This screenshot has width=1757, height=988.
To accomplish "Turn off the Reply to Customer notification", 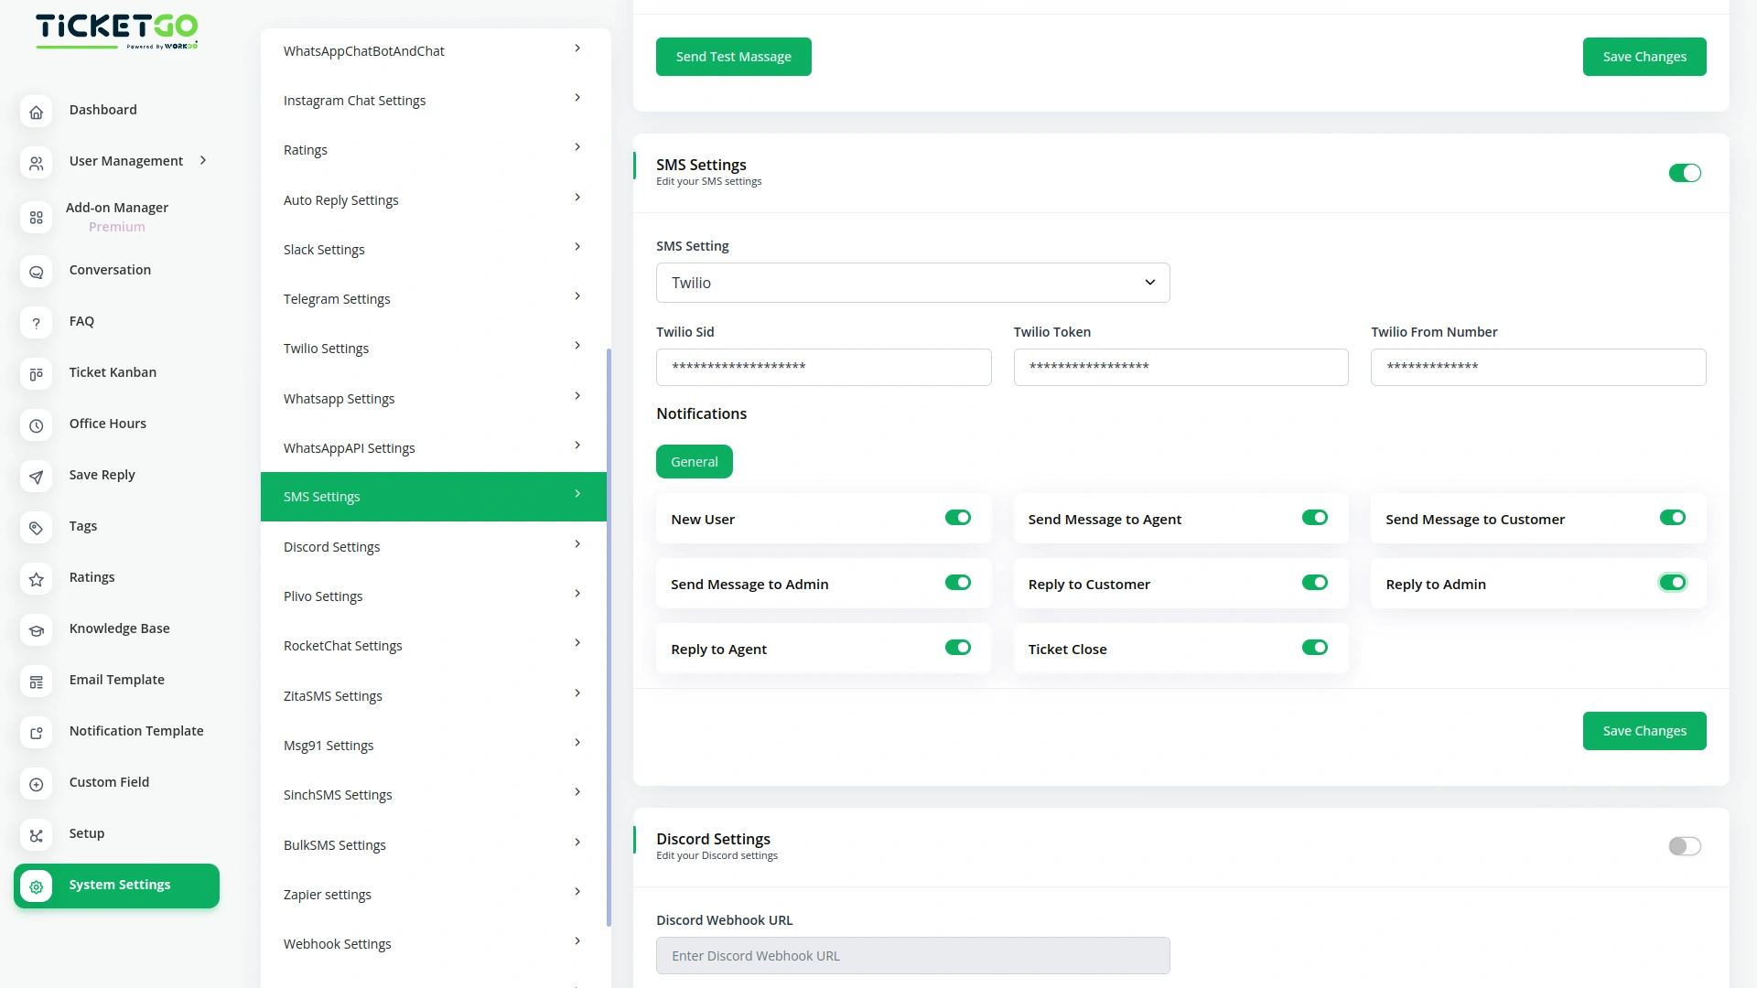I will pos(1314,582).
